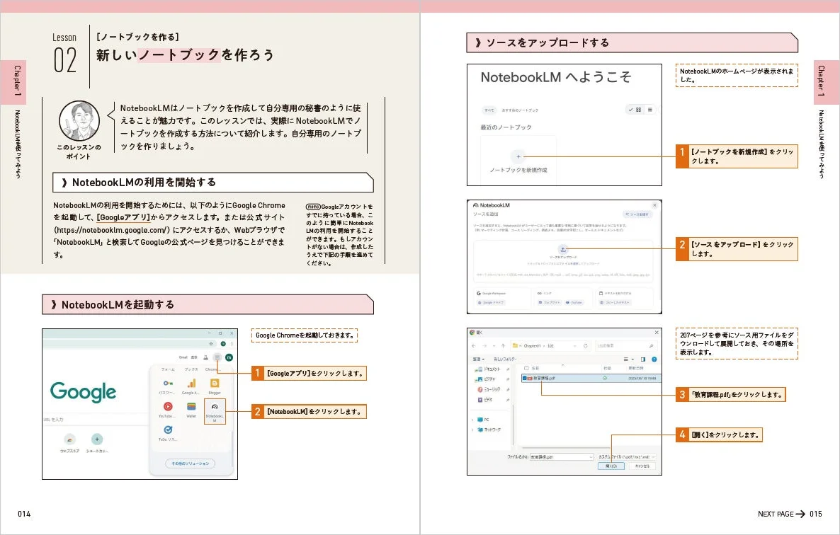Screen dimensions: 840x535
Task: Expand PC in the file dialog sidebar
Action: point(472,420)
